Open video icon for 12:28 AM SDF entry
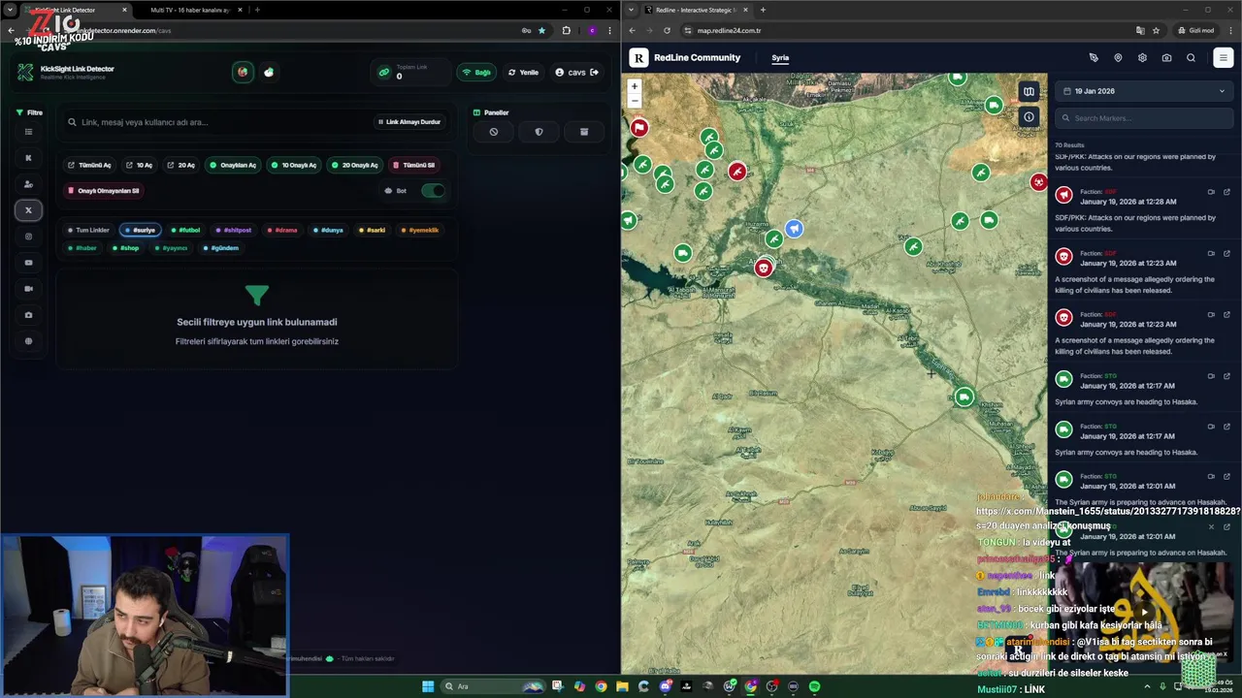This screenshot has width=1242, height=698. coord(1211,192)
